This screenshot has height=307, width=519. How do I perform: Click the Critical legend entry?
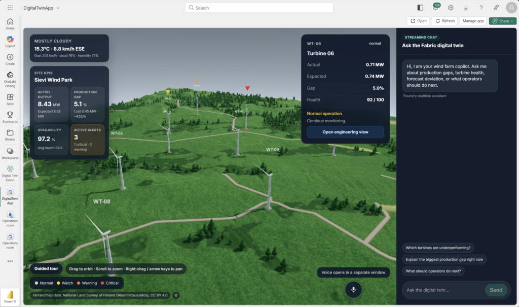point(109,283)
